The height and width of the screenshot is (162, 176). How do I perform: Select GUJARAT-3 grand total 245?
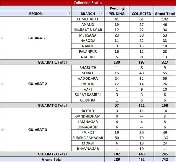tap(165, 154)
